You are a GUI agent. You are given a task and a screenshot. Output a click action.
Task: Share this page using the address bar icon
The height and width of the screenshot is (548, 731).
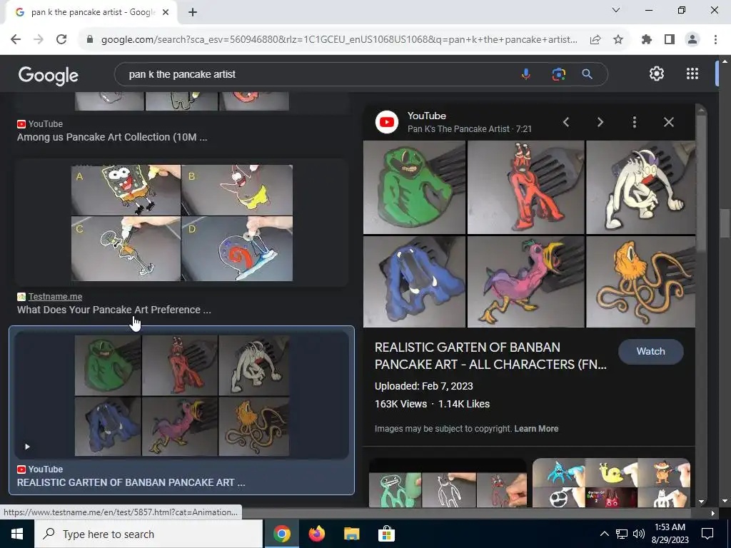tap(595, 40)
